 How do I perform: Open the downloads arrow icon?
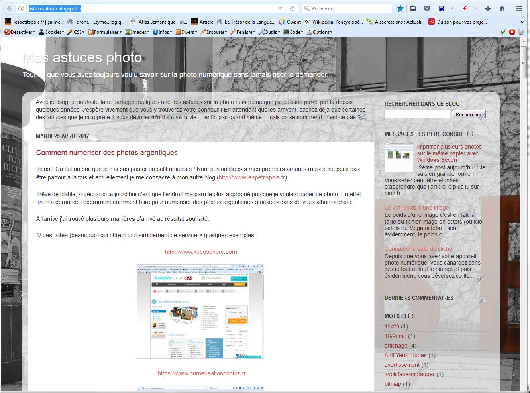(487, 8)
